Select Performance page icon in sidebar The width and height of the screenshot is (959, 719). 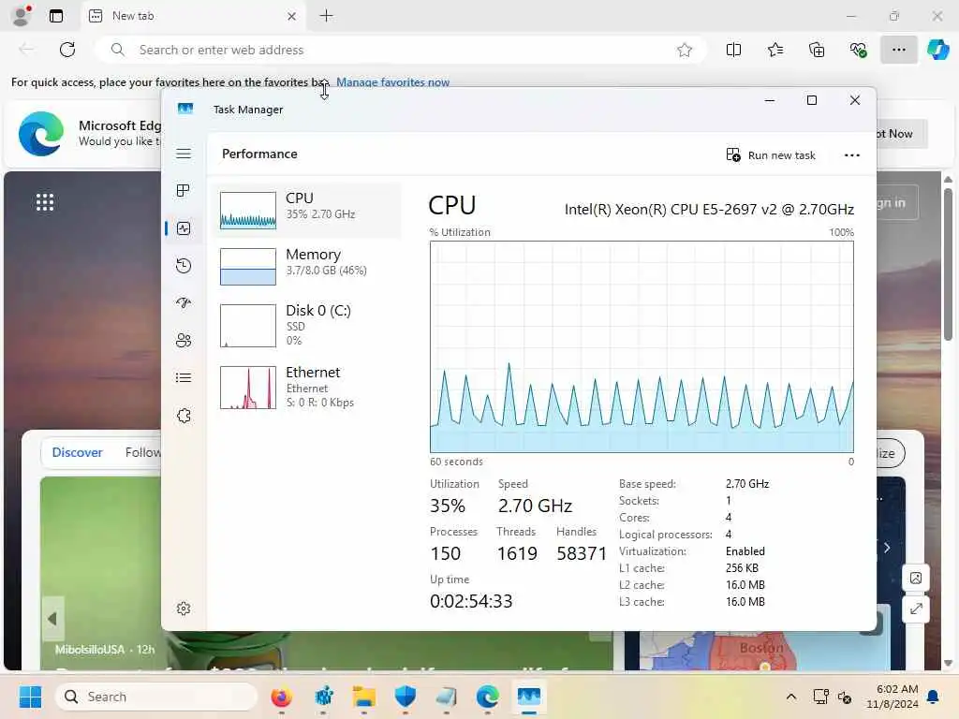pyautogui.click(x=184, y=228)
